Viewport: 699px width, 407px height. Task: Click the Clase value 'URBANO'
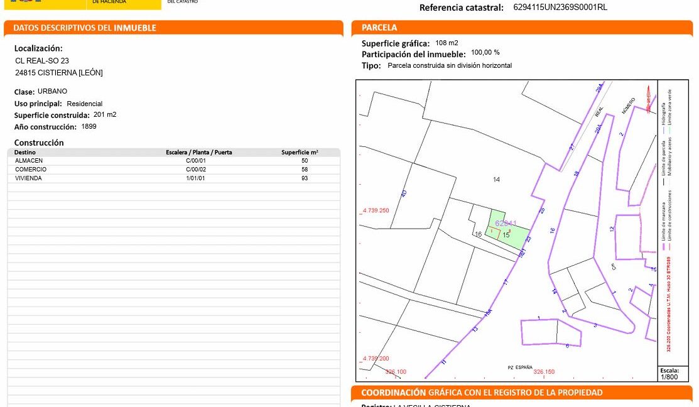[x=52, y=91]
